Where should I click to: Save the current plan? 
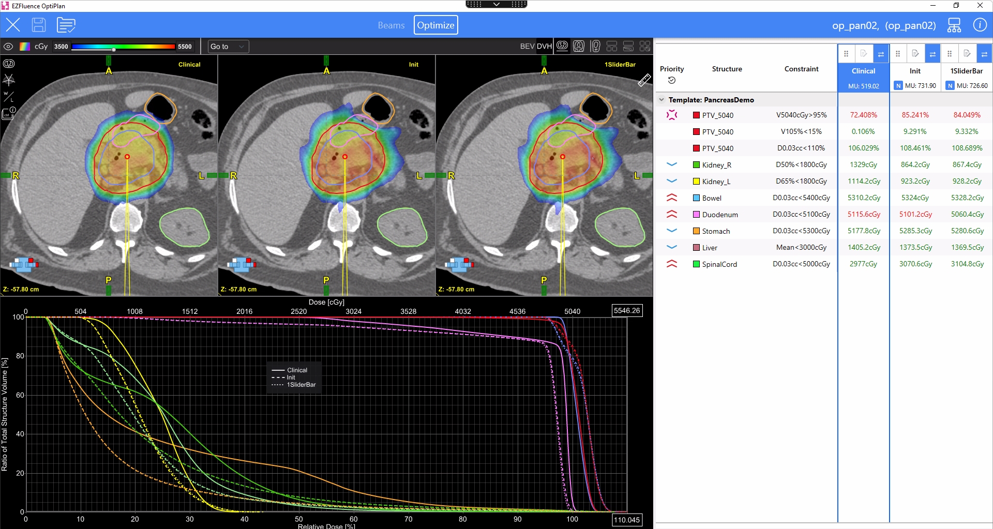pyautogui.click(x=39, y=25)
